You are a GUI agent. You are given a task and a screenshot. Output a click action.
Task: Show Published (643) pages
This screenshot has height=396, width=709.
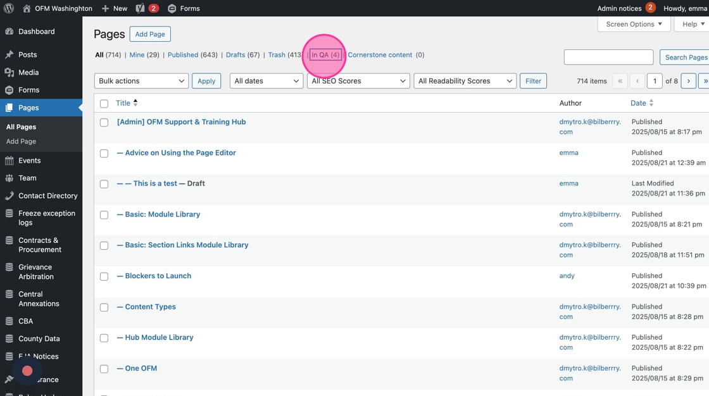pos(192,54)
